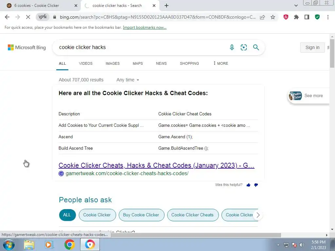This screenshot has height=251, width=335.
Task: Click the Add Cookies to Your Current row
Action: tap(158, 125)
